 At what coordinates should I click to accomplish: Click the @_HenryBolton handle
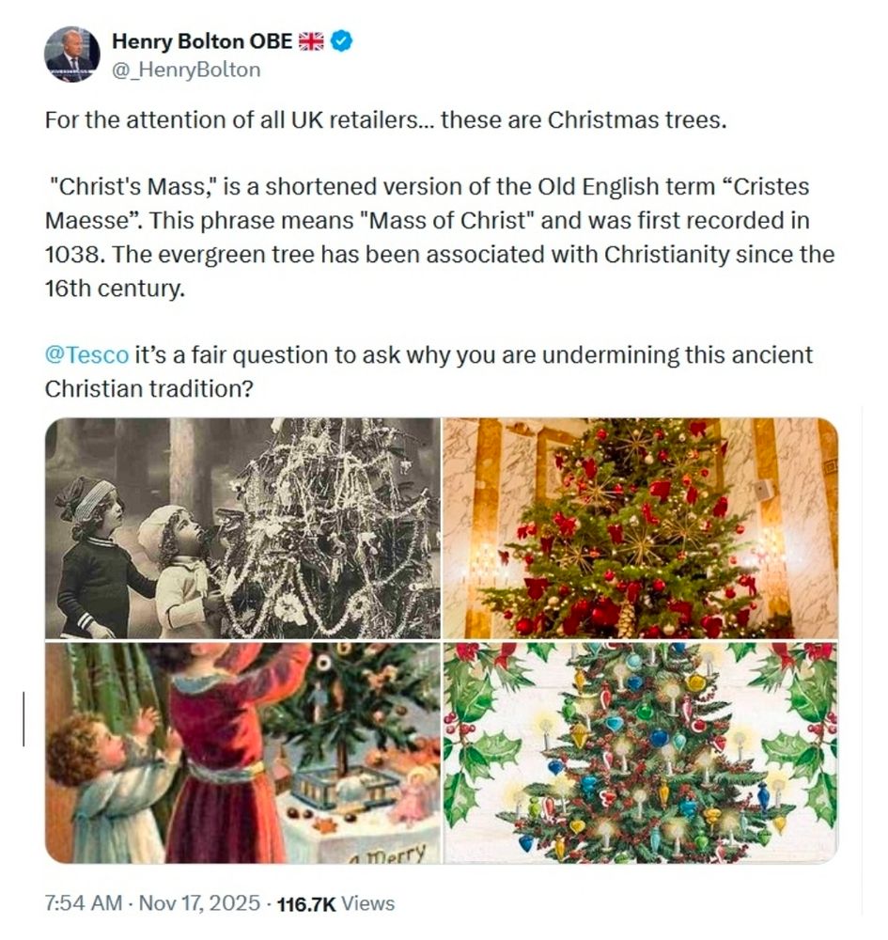pyautogui.click(x=186, y=70)
